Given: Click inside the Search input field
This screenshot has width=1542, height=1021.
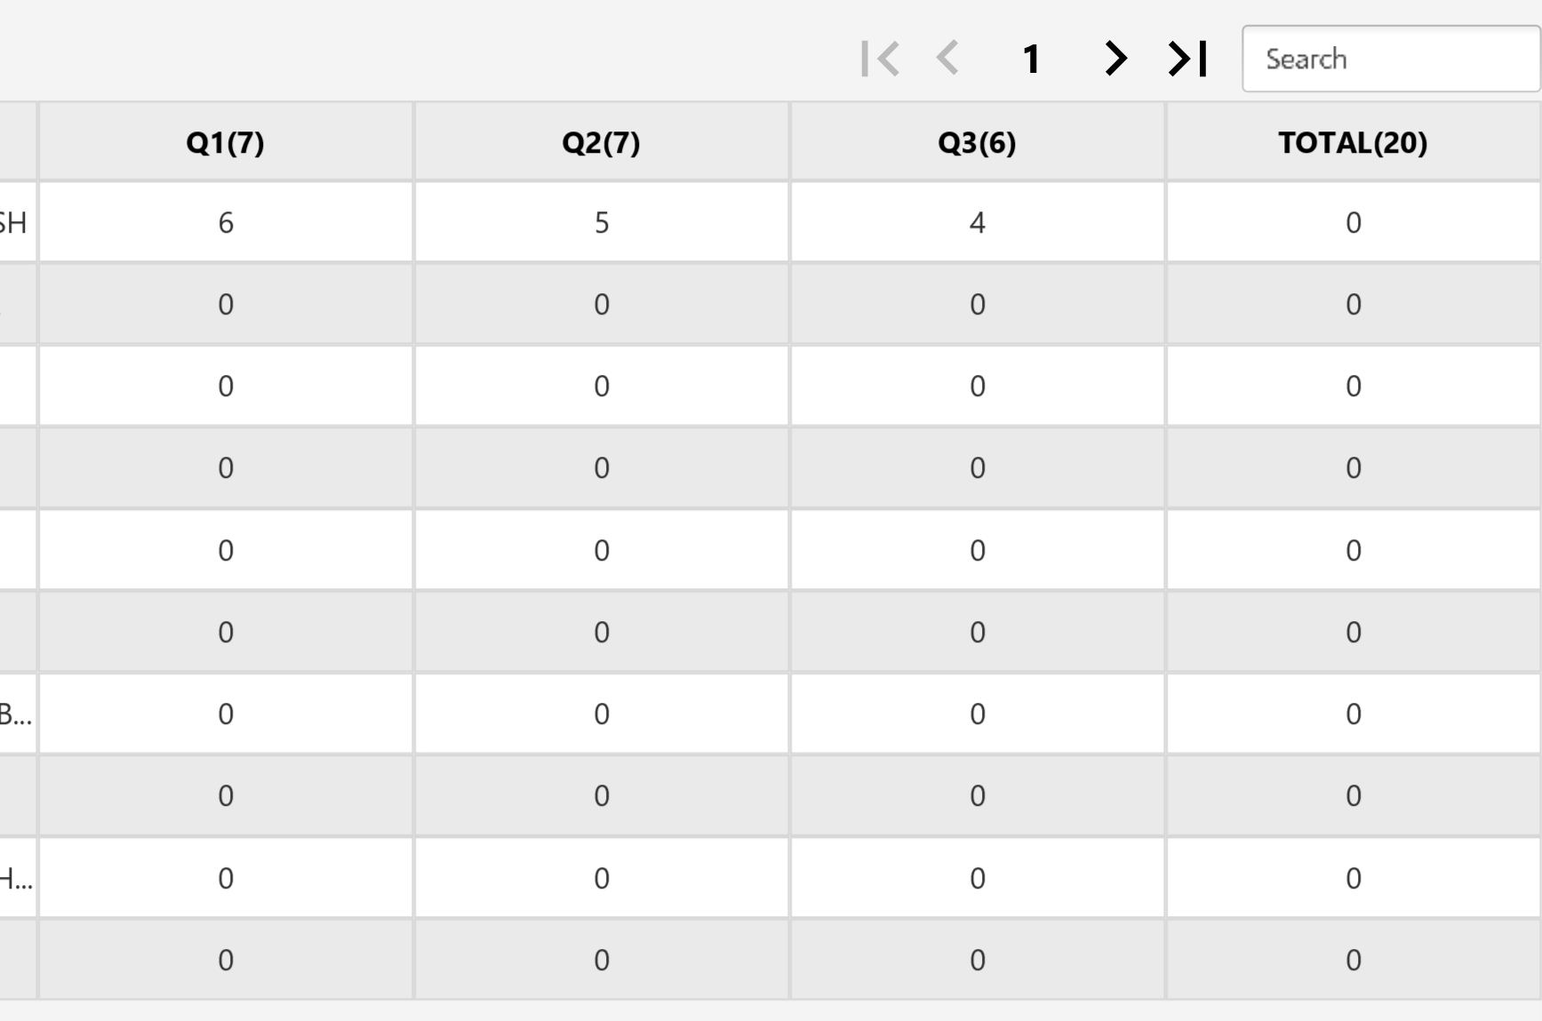Looking at the screenshot, I should click(x=1391, y=59).
